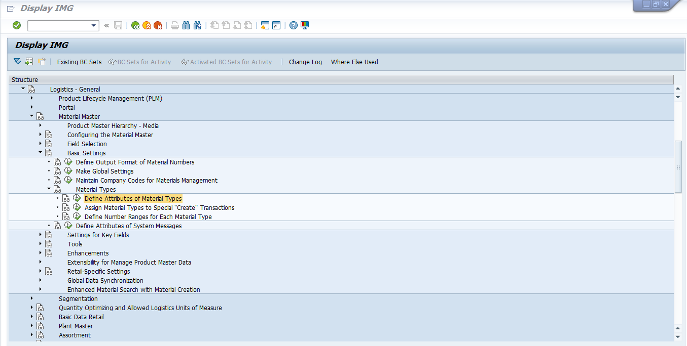Click the Find binoculars icon

pyautogui.click(x=186, y=25)
